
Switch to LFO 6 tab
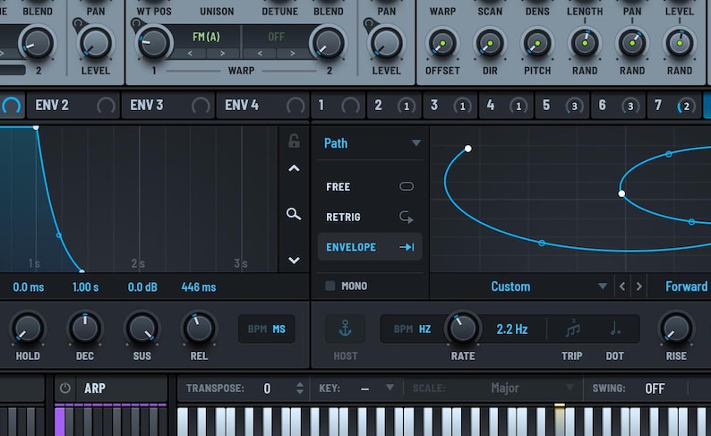click(617, 106)
